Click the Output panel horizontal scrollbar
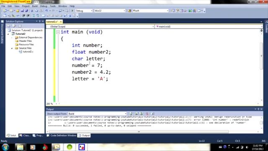 click(139, 132)
